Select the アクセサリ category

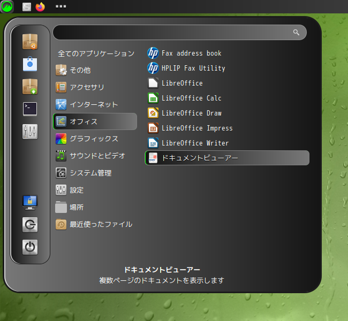coord(95,87)
